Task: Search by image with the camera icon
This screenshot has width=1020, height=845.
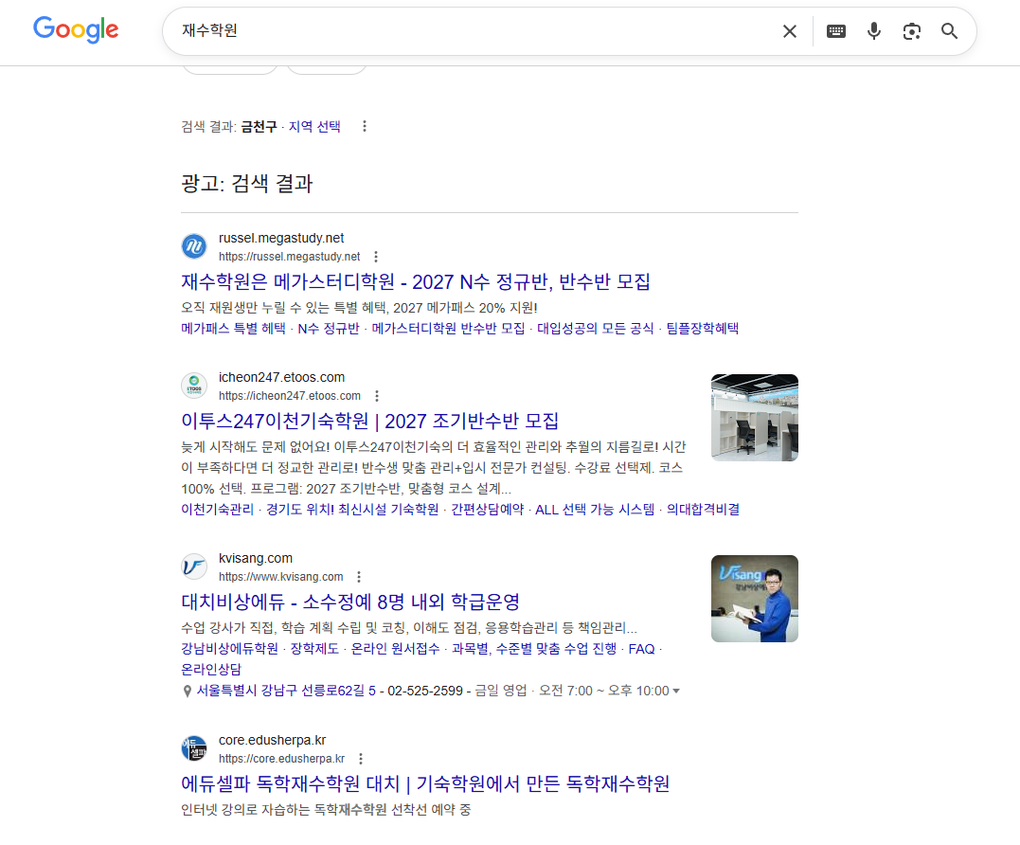Action: click(x=911, y=31)
